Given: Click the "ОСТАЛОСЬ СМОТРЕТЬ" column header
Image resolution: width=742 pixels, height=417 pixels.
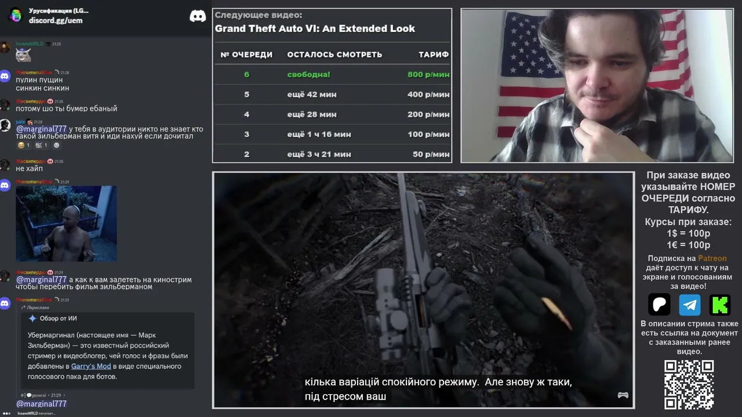Looking at the screenshot, I should point(334,54).
